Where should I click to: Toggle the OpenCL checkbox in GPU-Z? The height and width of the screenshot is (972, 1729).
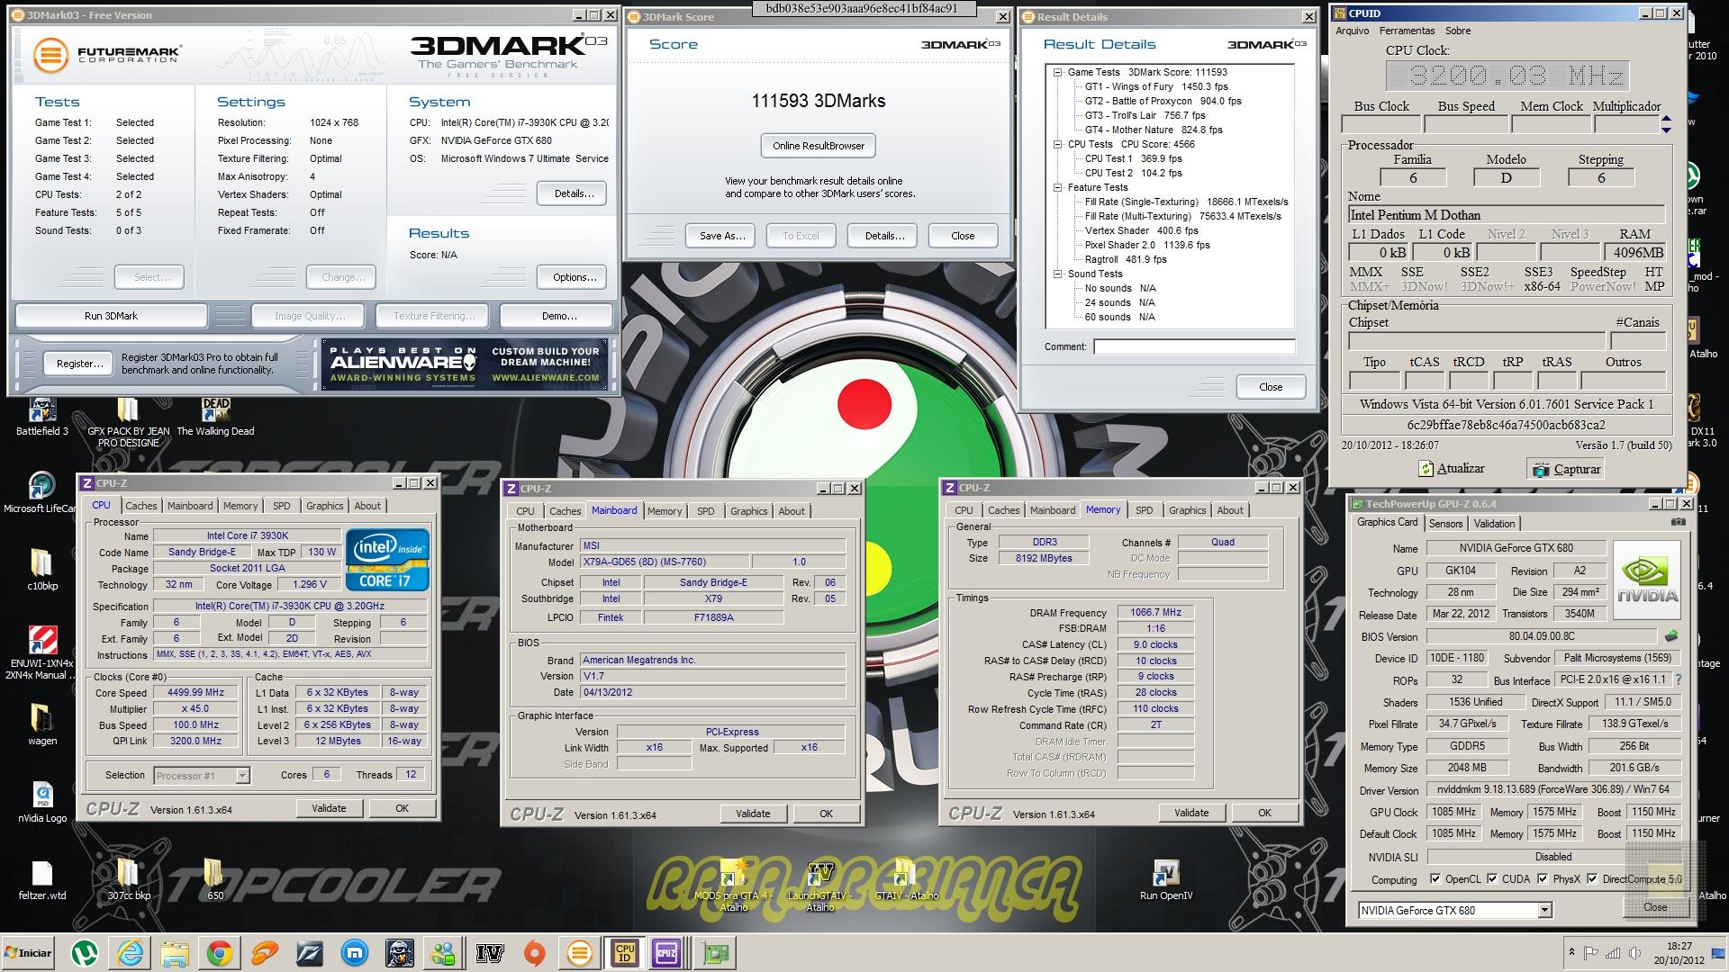pyautogui.click(x=1435, y=879)
